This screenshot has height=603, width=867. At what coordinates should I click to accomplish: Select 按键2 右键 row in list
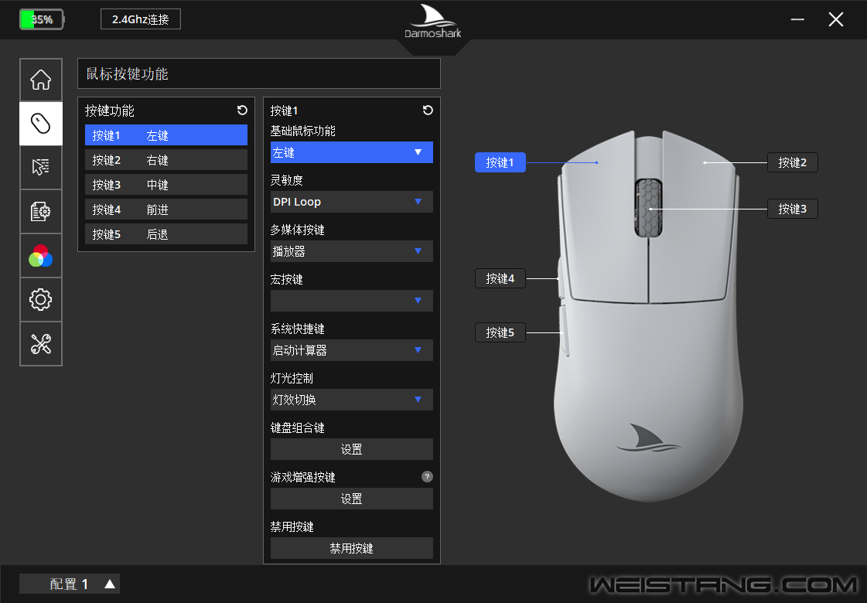[166, 160]
